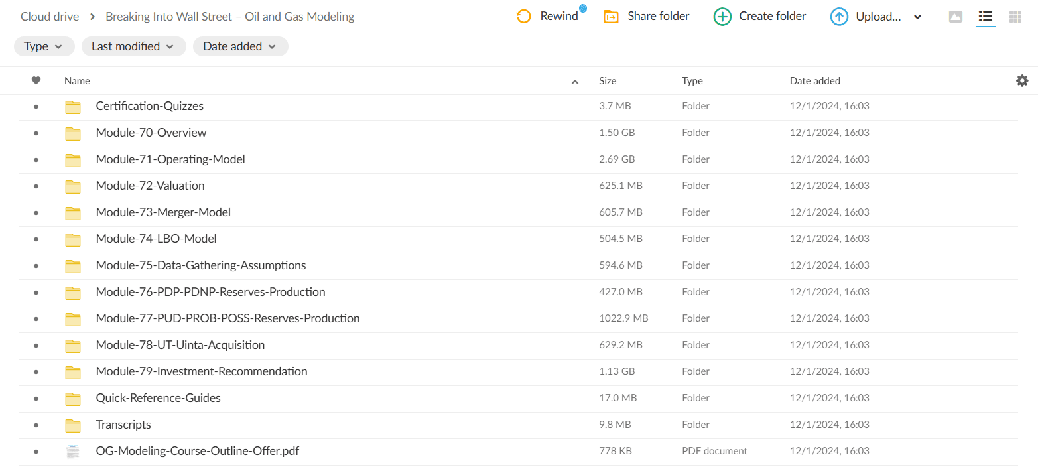The height and width of the screenshot is (469, 1038).
Task: Toggle favourite dot for Module-78-UT-Uinta-Acquisition
Action: click(x=36, y=345)
